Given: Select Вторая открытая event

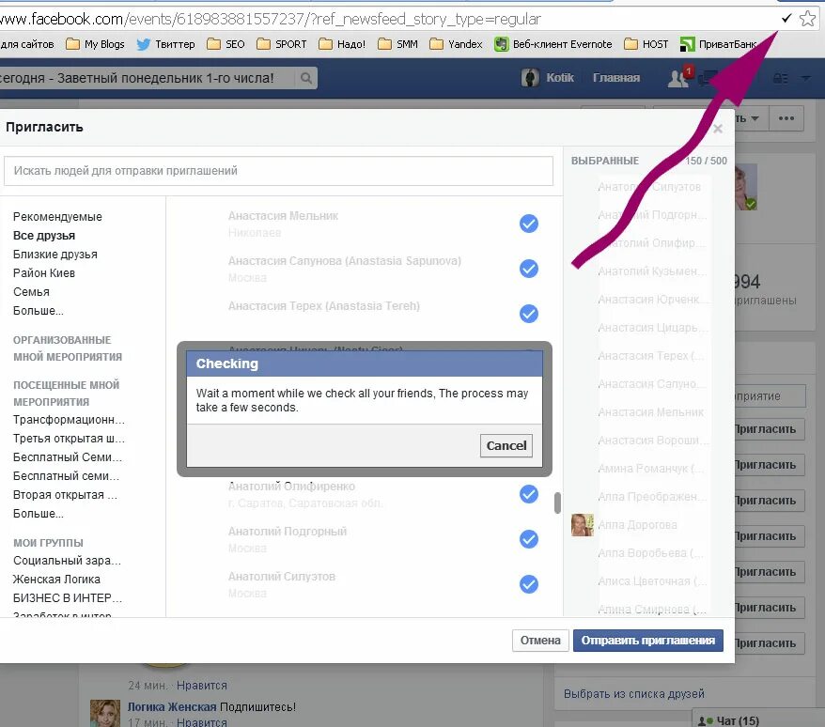Looking at the screenshot, I should pyautogui.click(x=65, y=494).
